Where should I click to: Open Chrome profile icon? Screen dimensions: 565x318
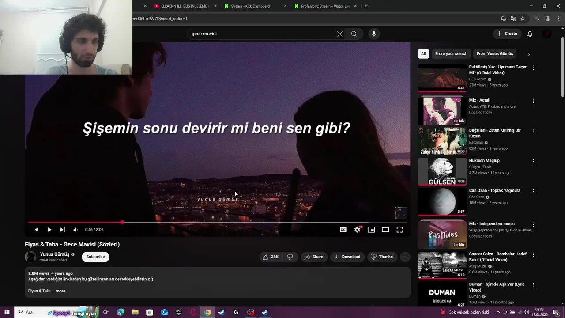pyautogui.click(x=548, y=19)
